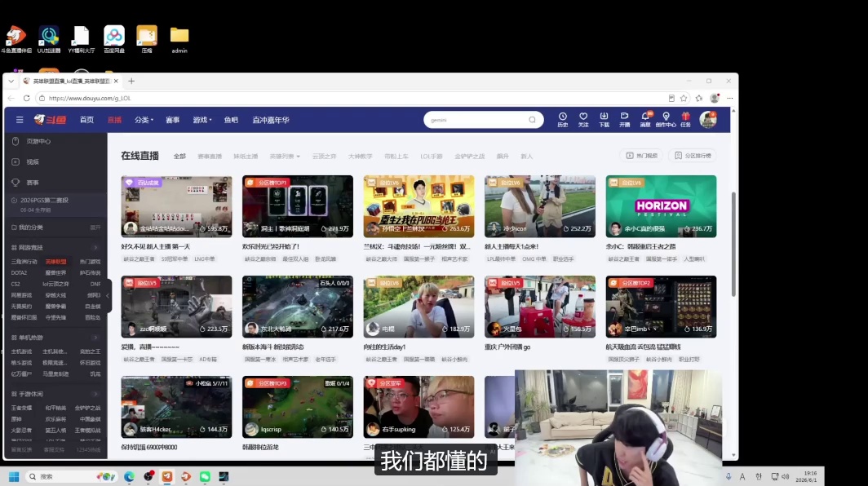868x486 pixels.
Task: Bookmark this page with the star
Action: [684, 98]
